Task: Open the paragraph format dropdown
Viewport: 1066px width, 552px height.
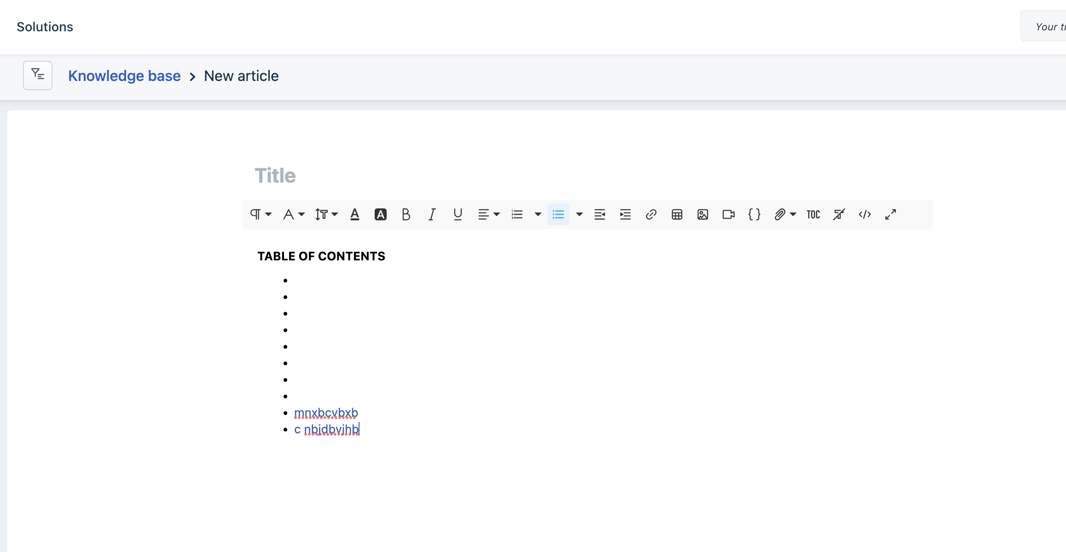Action: (x=261, y=214)
